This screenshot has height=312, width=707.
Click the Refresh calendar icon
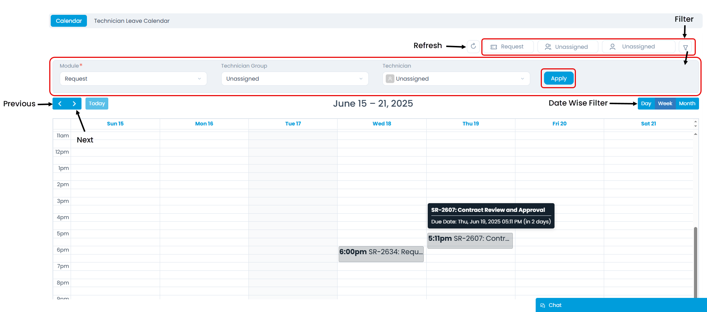pos(473,46)
